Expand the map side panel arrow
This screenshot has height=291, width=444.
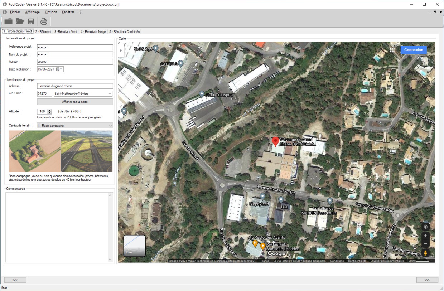(x=121, y=51)
